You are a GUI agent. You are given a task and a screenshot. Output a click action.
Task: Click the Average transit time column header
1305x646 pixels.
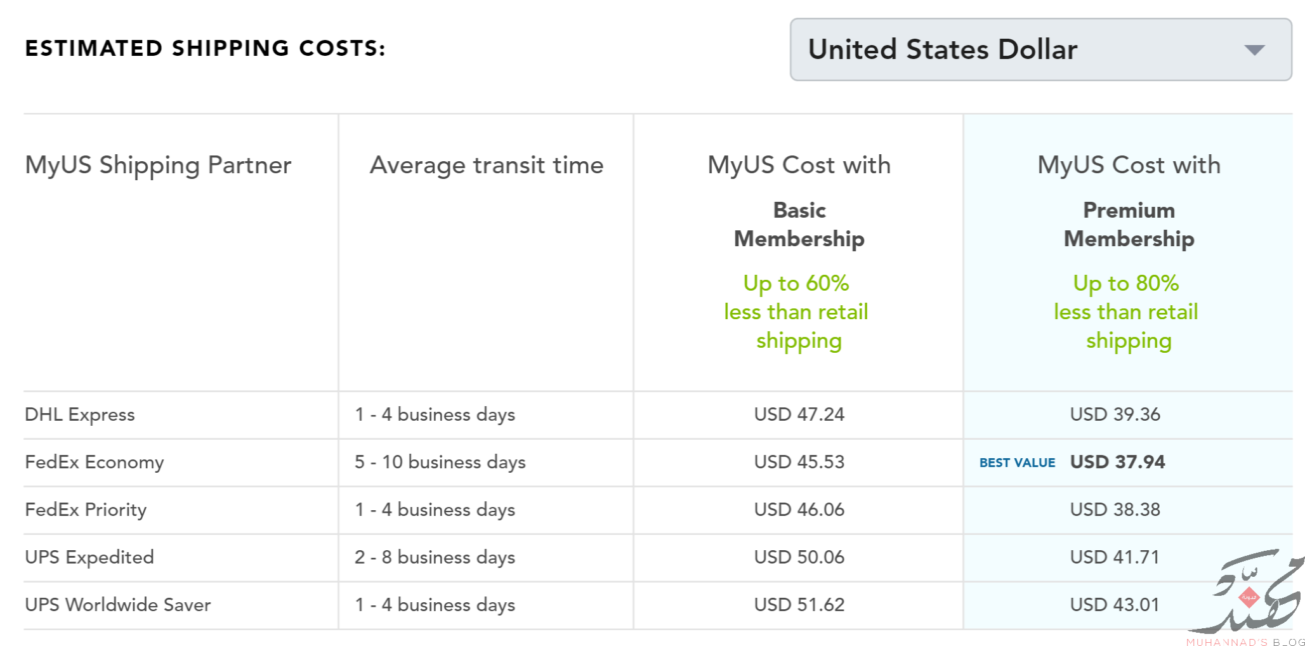point(487,166)
